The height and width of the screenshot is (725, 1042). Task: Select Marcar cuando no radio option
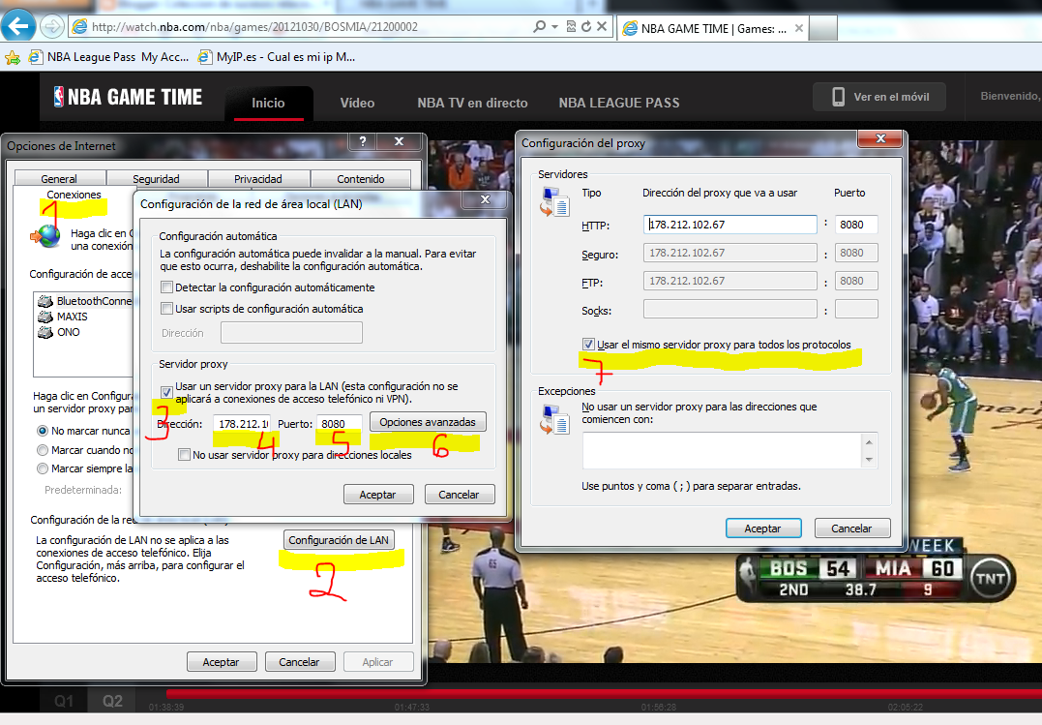[x=43, y=450]
